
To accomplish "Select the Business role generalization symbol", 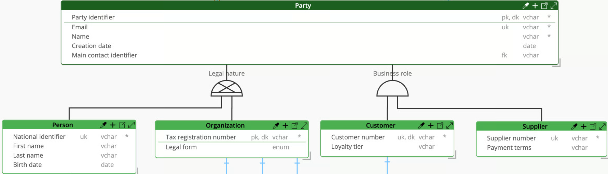I will [392, 88].
